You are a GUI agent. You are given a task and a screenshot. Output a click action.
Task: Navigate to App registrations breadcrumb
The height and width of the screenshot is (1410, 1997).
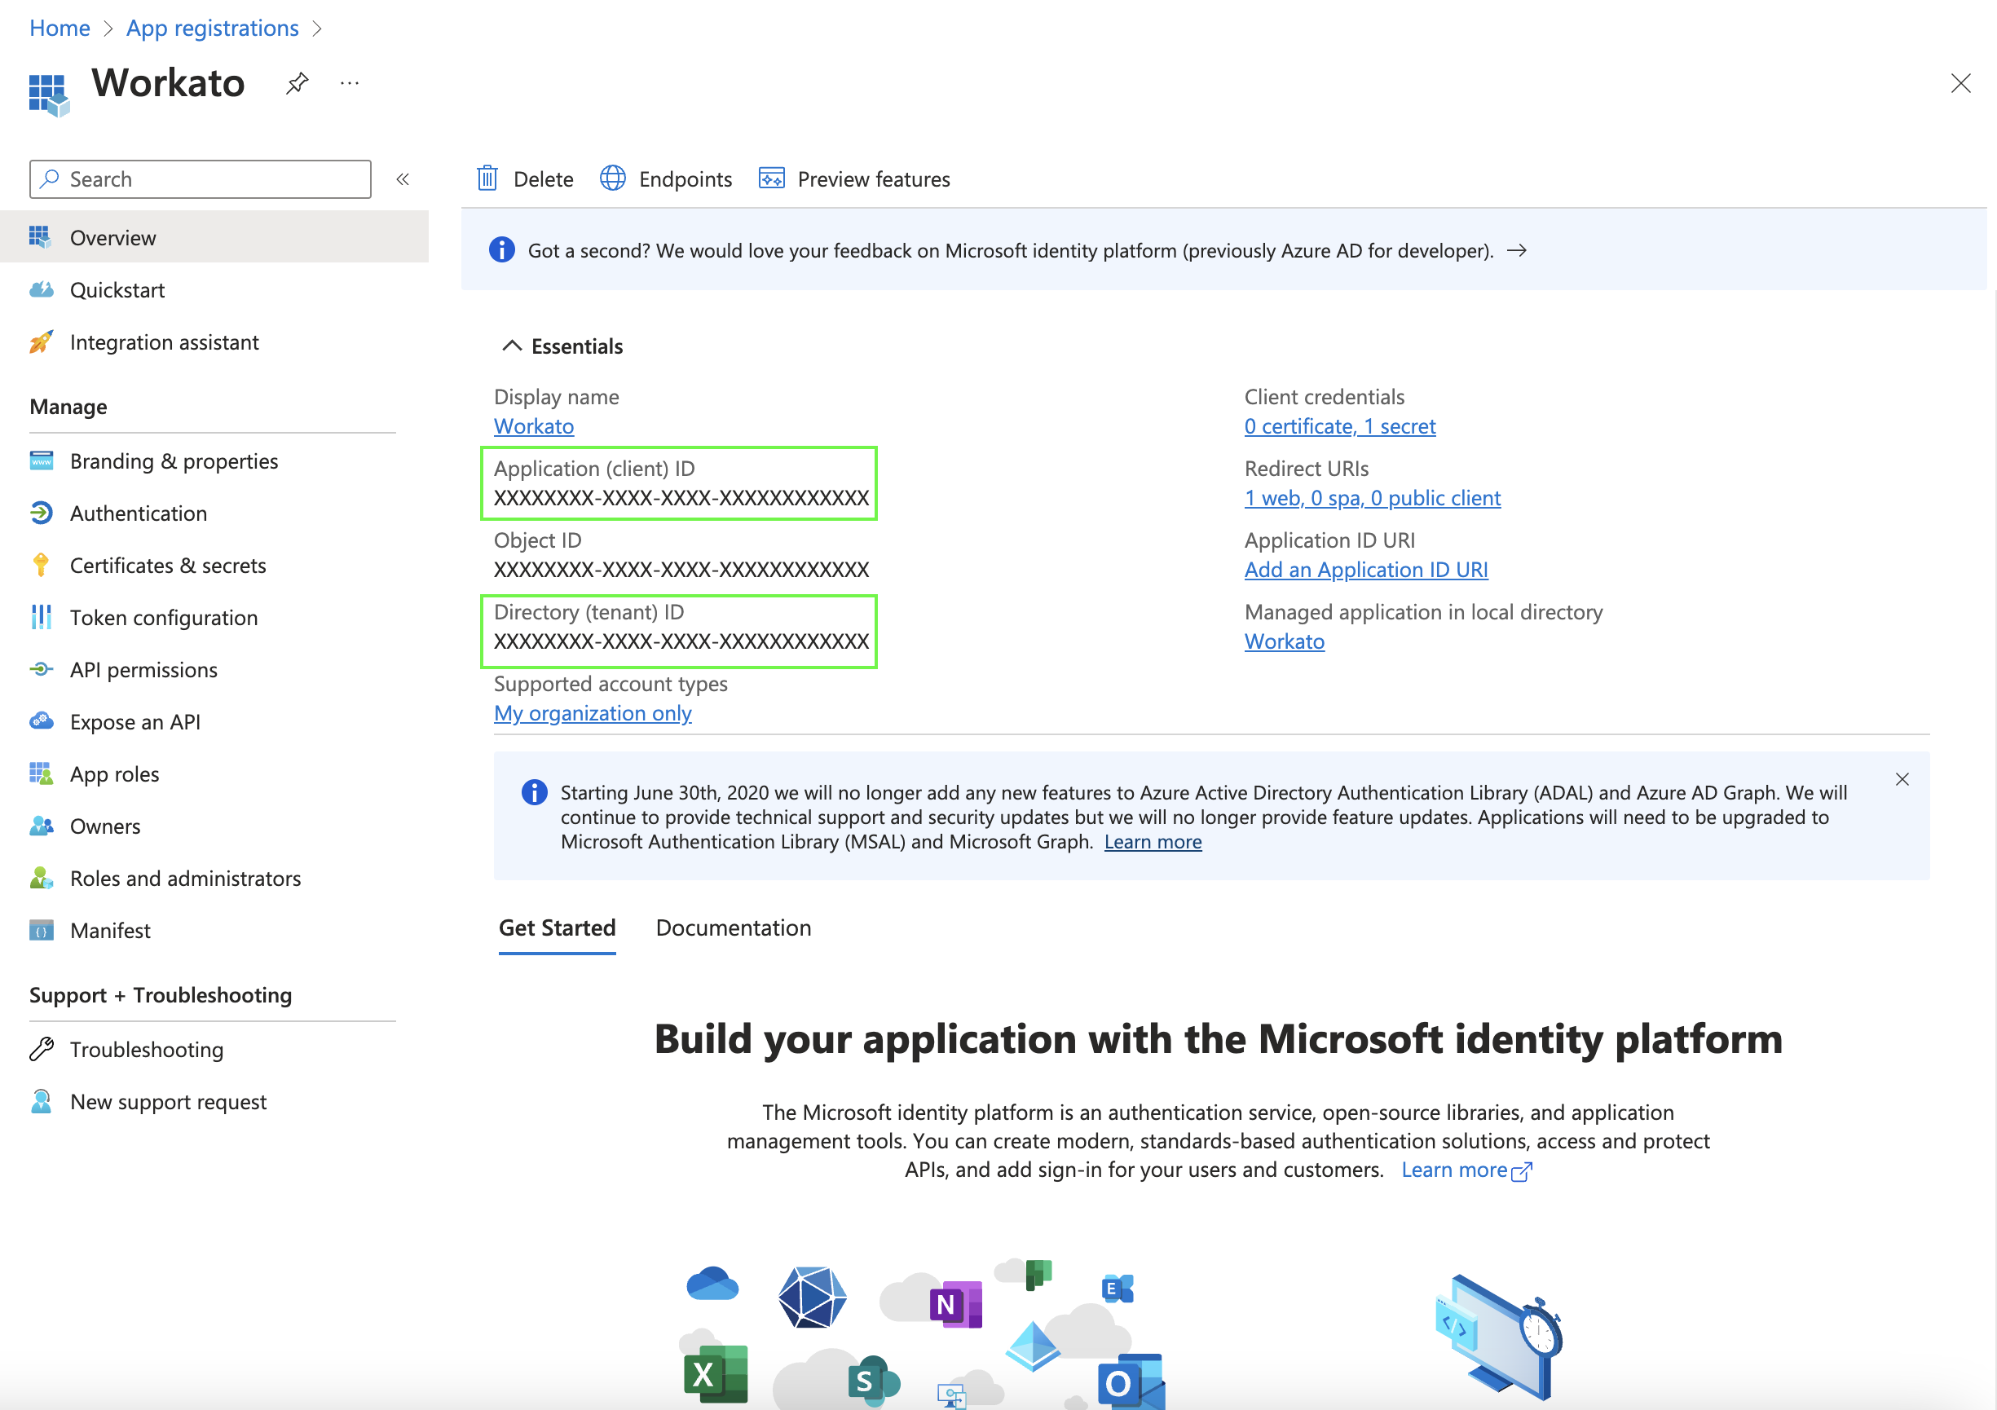pyautogui.click(x=211, y=27)
